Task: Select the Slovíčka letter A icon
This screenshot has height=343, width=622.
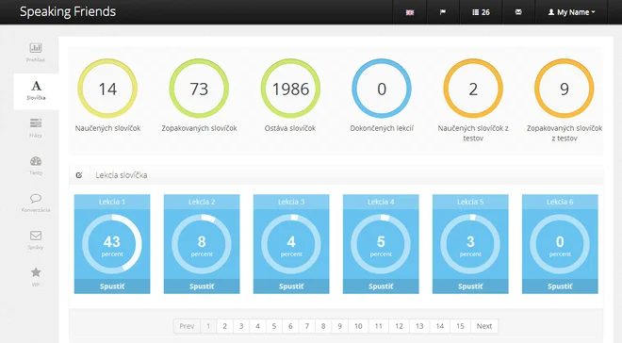Action: coord(36,86)
